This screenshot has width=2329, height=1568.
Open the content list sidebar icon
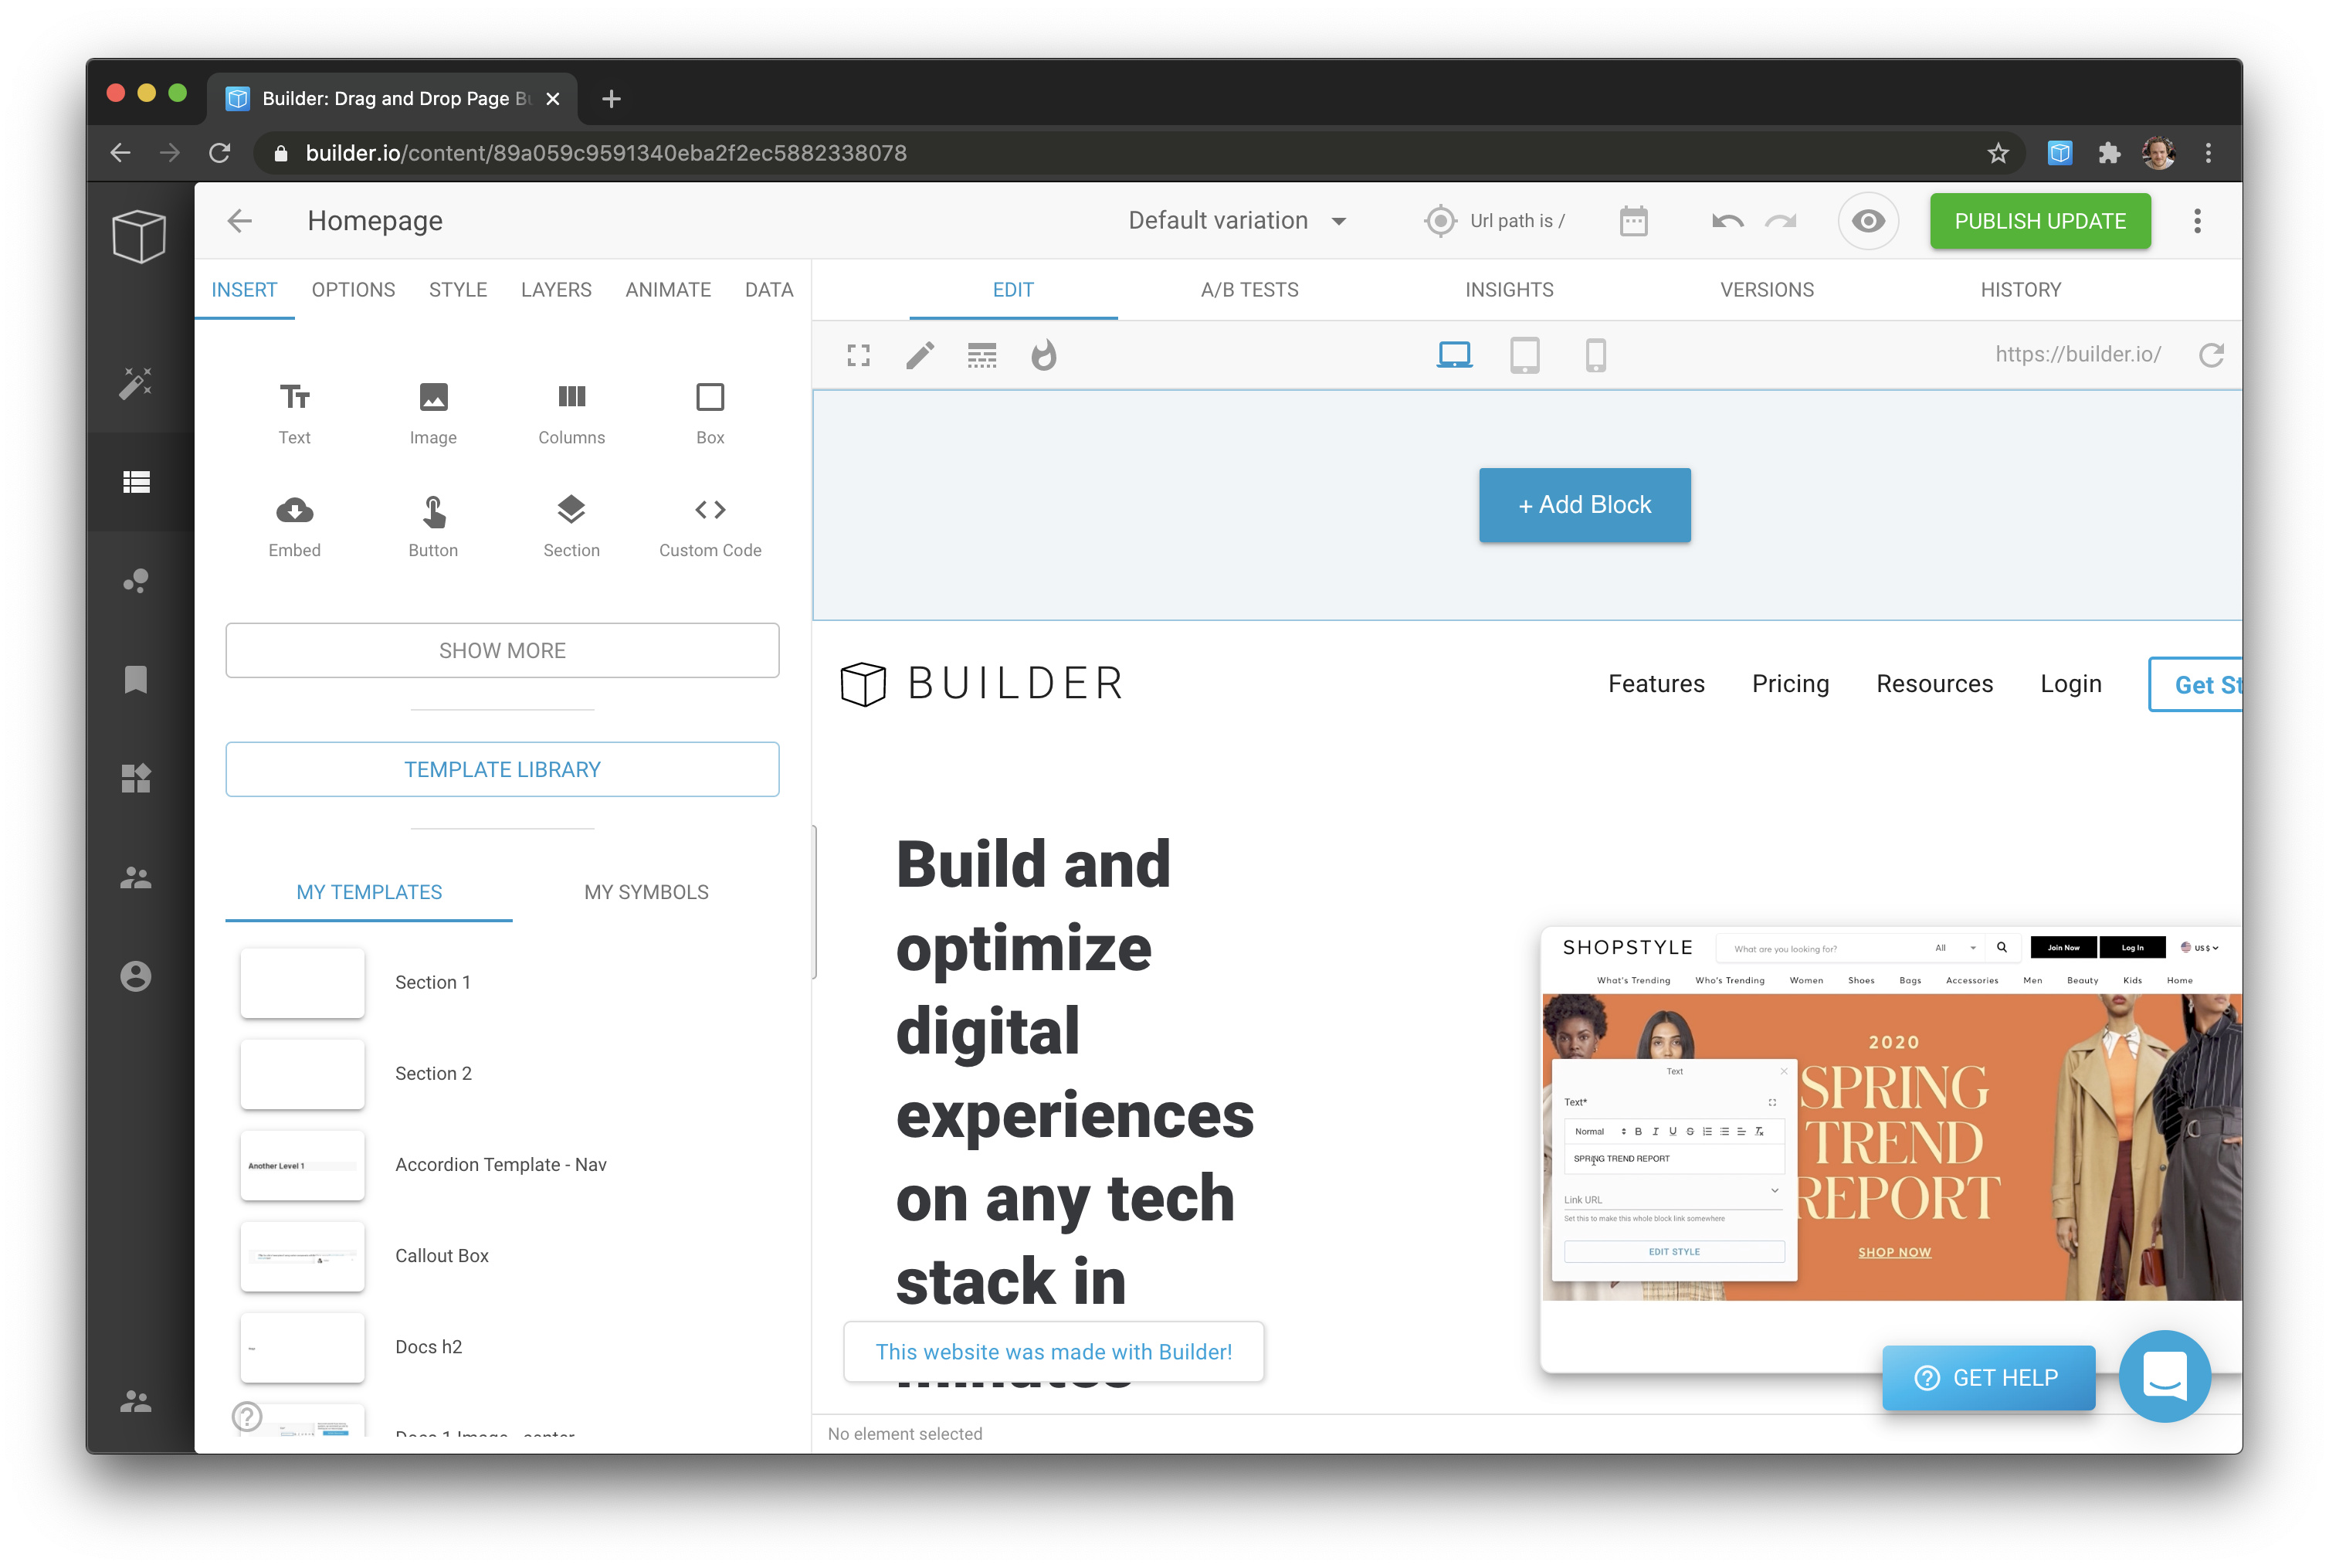tap(136, 482)
